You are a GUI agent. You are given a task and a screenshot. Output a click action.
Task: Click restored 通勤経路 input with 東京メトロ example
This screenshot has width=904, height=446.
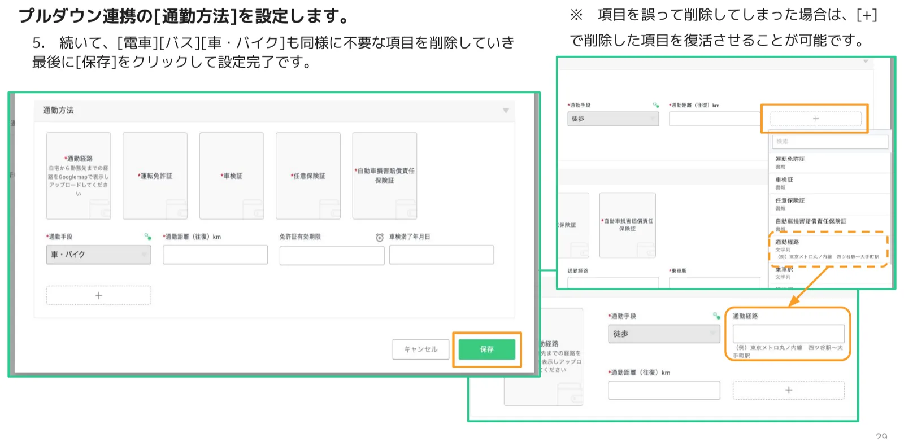789,334
